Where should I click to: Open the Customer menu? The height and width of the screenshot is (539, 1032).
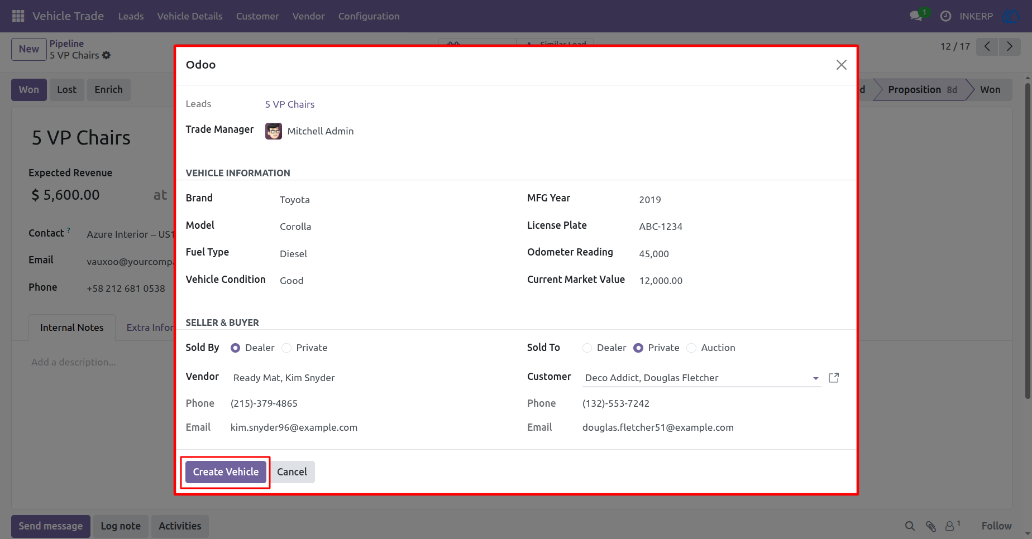click(x=257, y=16)
